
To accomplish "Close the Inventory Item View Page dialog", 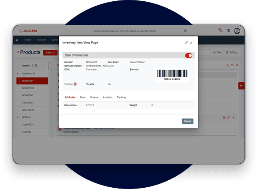I will click(191, 43).
